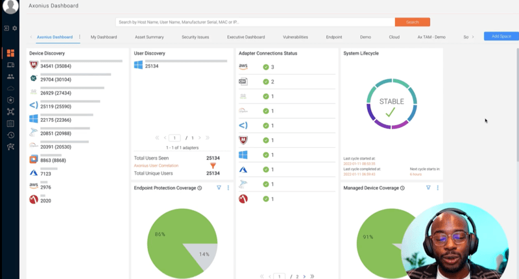The width and height of the screenshot is (519, 279).
Task: Open the Users page in sidebar
Action: pyautogui.click(x=10, y=77)
